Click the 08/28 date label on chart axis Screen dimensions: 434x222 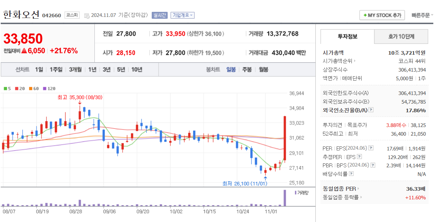tap(75, 212)
